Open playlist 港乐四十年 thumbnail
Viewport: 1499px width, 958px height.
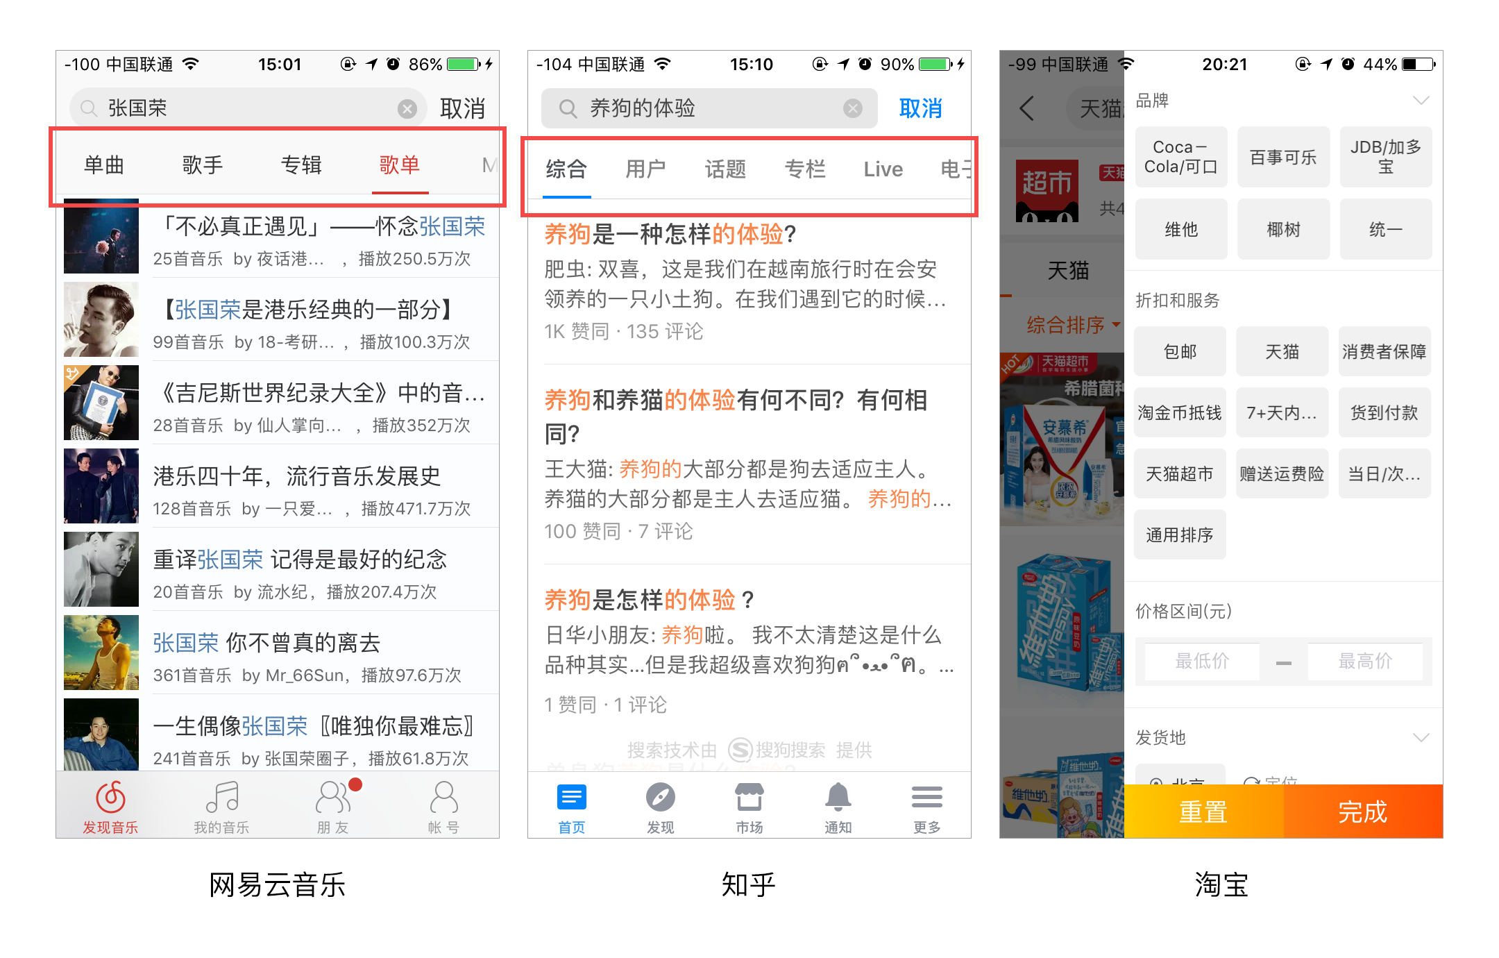coord(101,486)
